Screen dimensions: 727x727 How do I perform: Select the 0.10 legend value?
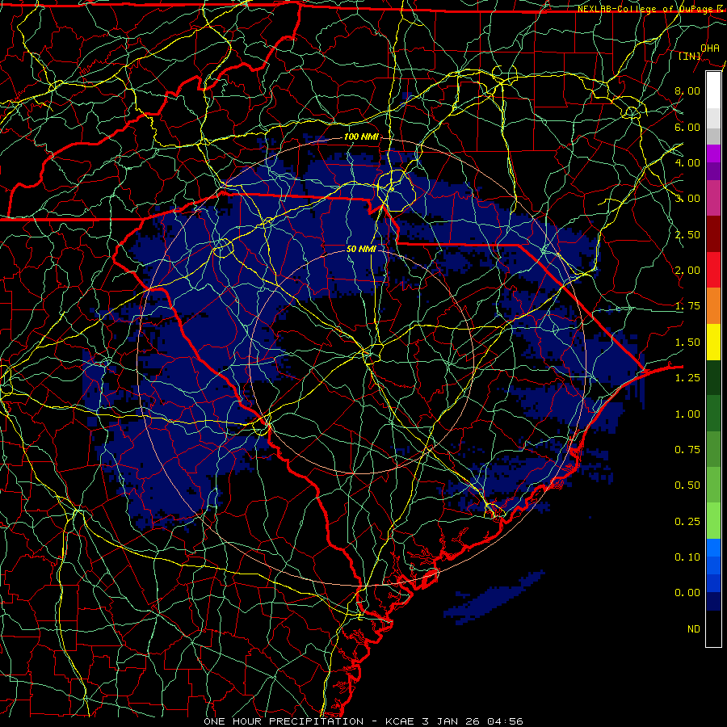coord(687,557)
